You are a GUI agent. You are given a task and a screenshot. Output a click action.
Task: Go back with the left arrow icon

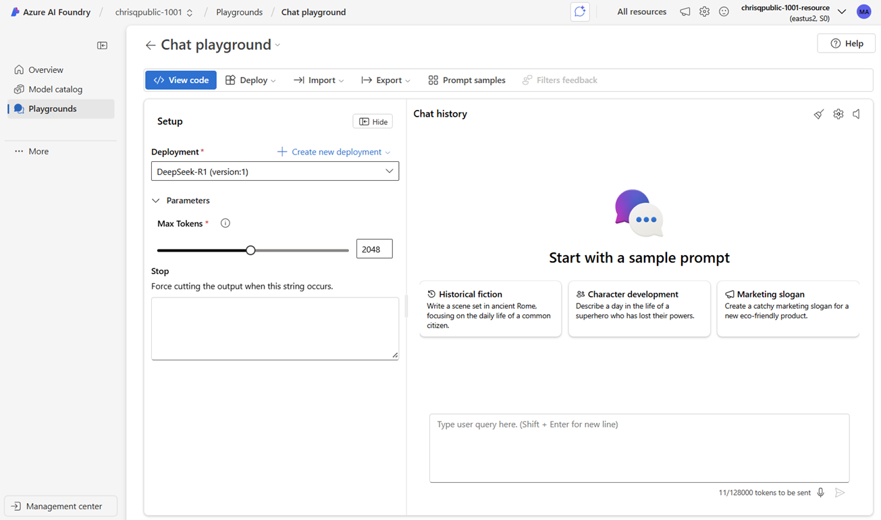click(x=150, y=45)
